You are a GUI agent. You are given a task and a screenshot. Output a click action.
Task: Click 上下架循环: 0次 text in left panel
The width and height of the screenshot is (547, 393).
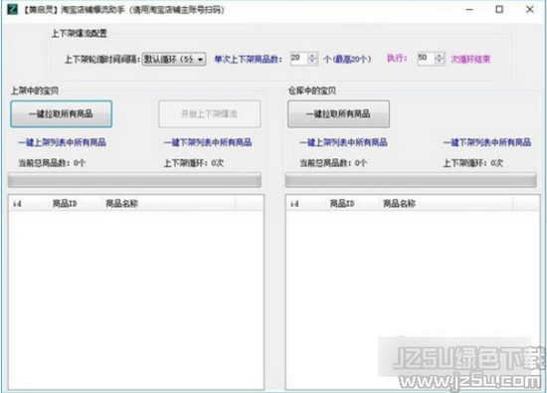click(x=194, y=163)
